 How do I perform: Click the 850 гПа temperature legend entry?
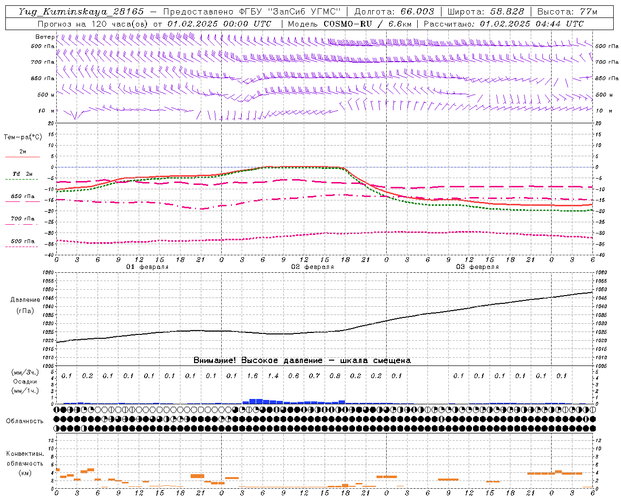coord(23,197)
